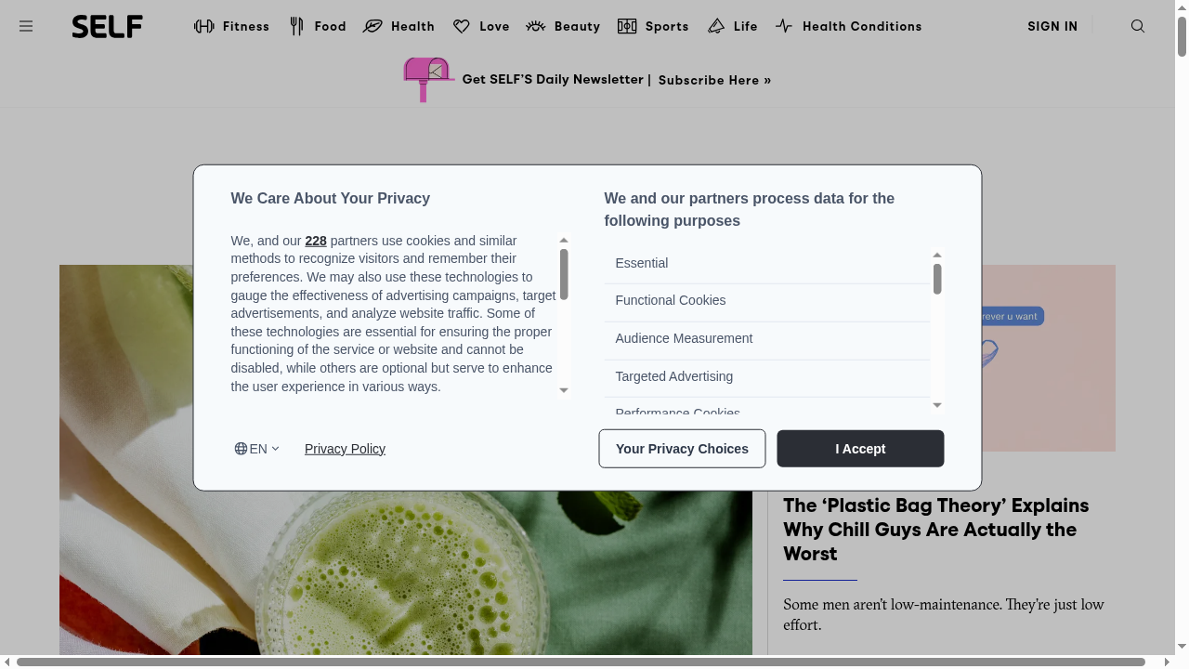Click the Love heart icon
1189x669 pixels.
click(x=461, y=26)
